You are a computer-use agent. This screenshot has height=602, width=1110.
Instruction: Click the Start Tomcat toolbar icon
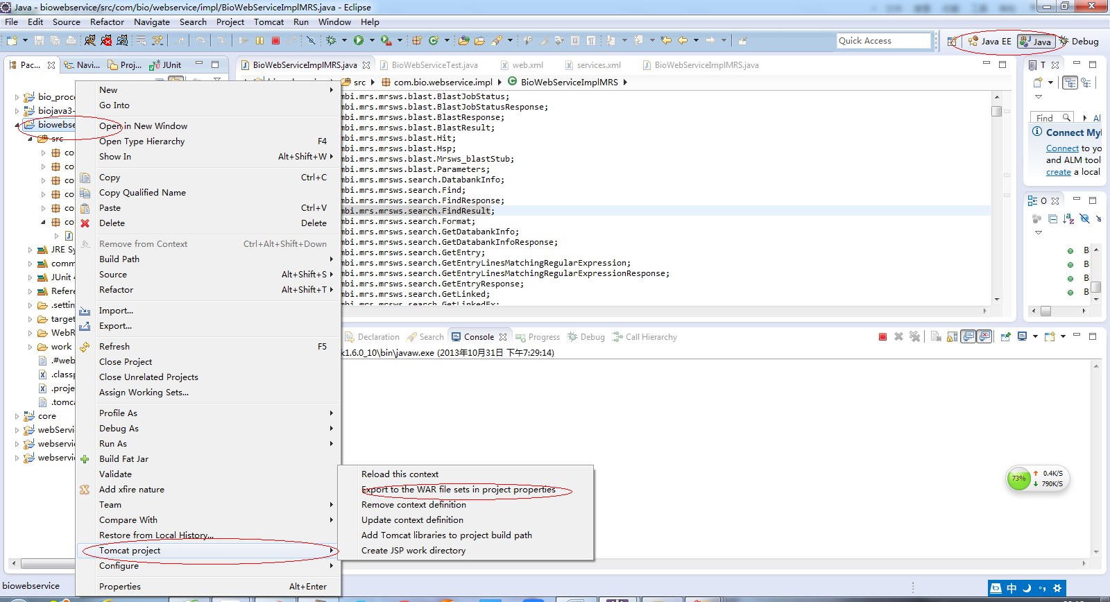[90, 40]
